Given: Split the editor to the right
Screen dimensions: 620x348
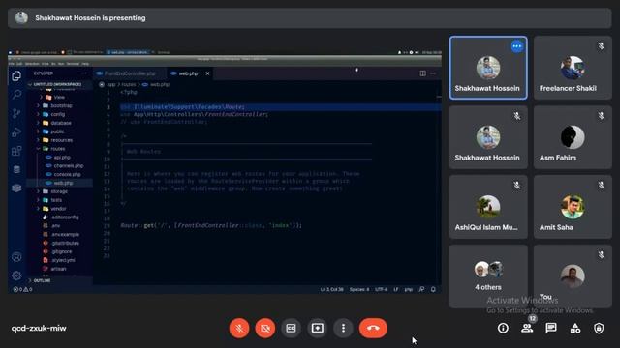Looking at the screenshot, I should coord(422,73).
